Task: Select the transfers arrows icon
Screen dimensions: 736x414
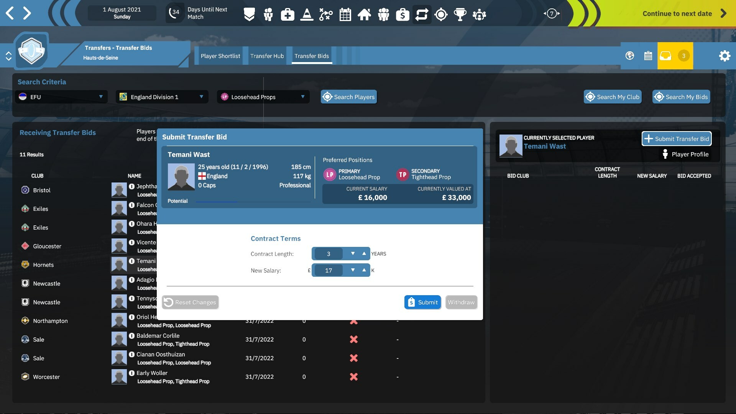Action: [422, 14]
